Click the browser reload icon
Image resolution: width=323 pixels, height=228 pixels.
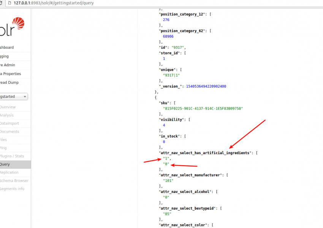(x=1, y=3)
